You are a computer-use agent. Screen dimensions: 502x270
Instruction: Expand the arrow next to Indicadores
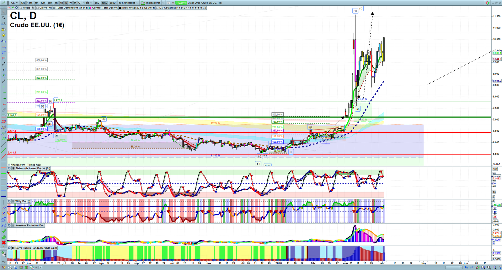pos(163,3)
